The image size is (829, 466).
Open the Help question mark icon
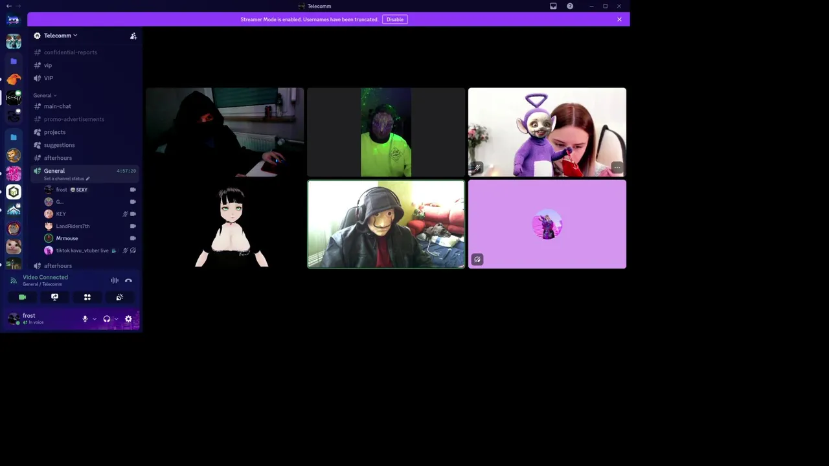tap(570, 6)
